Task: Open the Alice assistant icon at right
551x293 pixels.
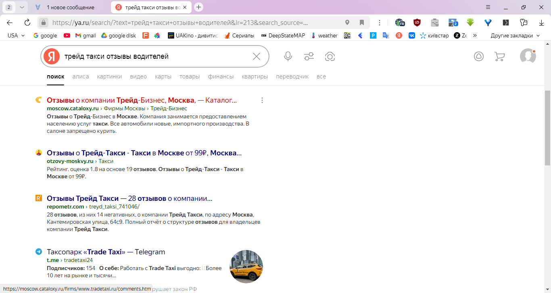Action: point(478,56)
